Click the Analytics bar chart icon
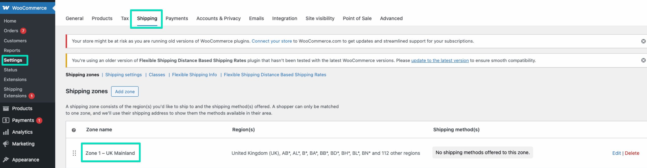 point(6,132)
